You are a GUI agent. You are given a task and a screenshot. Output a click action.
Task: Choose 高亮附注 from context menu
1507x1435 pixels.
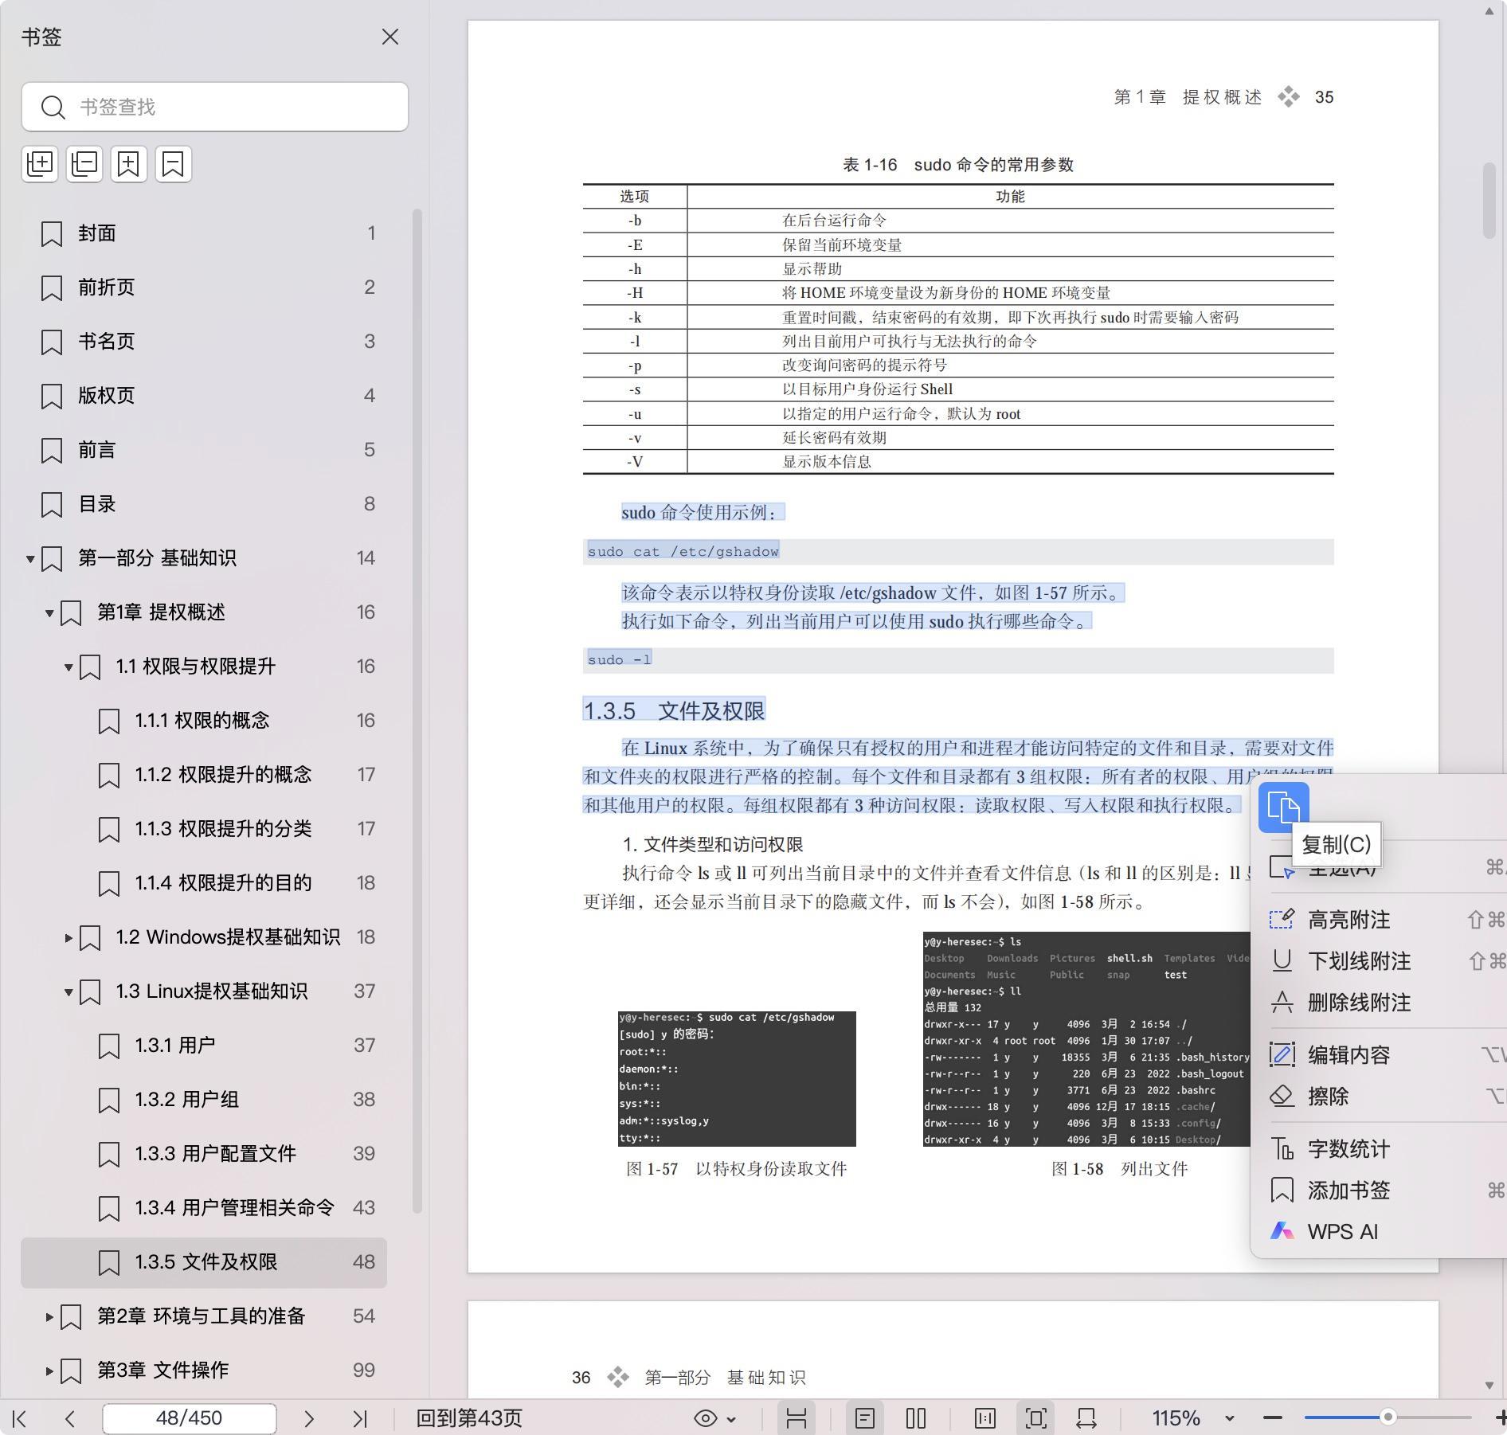1348,920
